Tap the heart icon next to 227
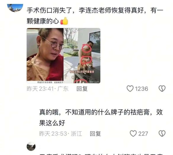Screen dimensions: 173x155 tap(133, 133)
